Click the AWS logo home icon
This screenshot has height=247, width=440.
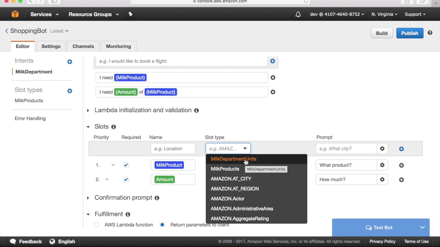tap(15, 14)
